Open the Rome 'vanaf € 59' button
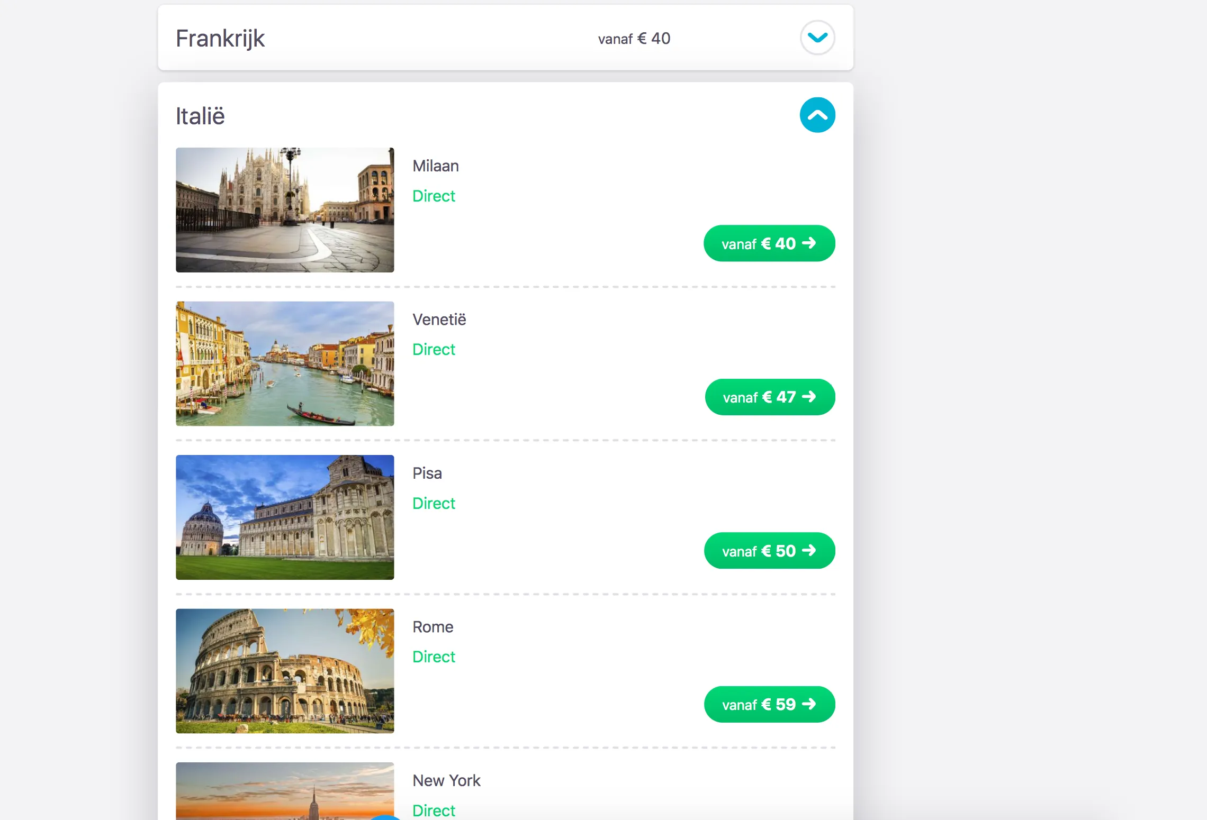 [x=769, y=704]
